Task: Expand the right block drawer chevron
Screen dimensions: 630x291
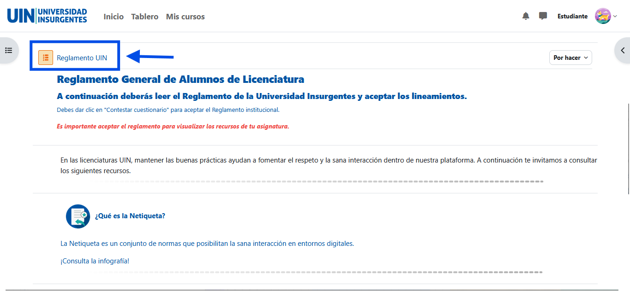Action: click(x=623, y=51)
